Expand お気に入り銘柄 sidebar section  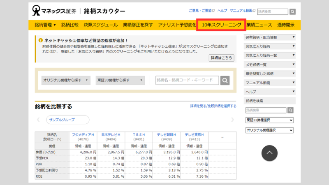(270, 46)
